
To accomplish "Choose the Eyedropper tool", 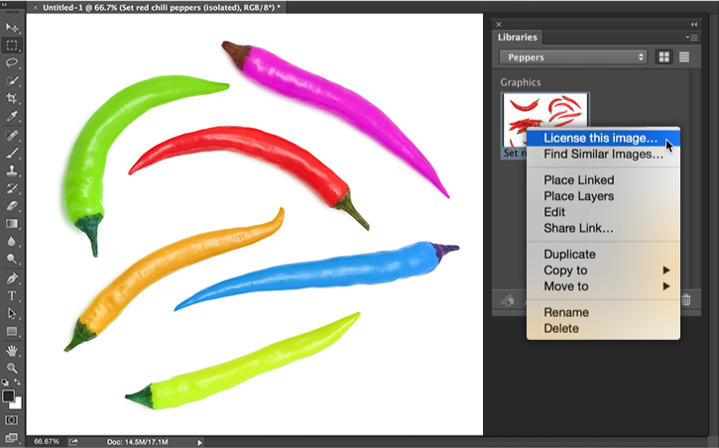I will [x=12, y=116].
